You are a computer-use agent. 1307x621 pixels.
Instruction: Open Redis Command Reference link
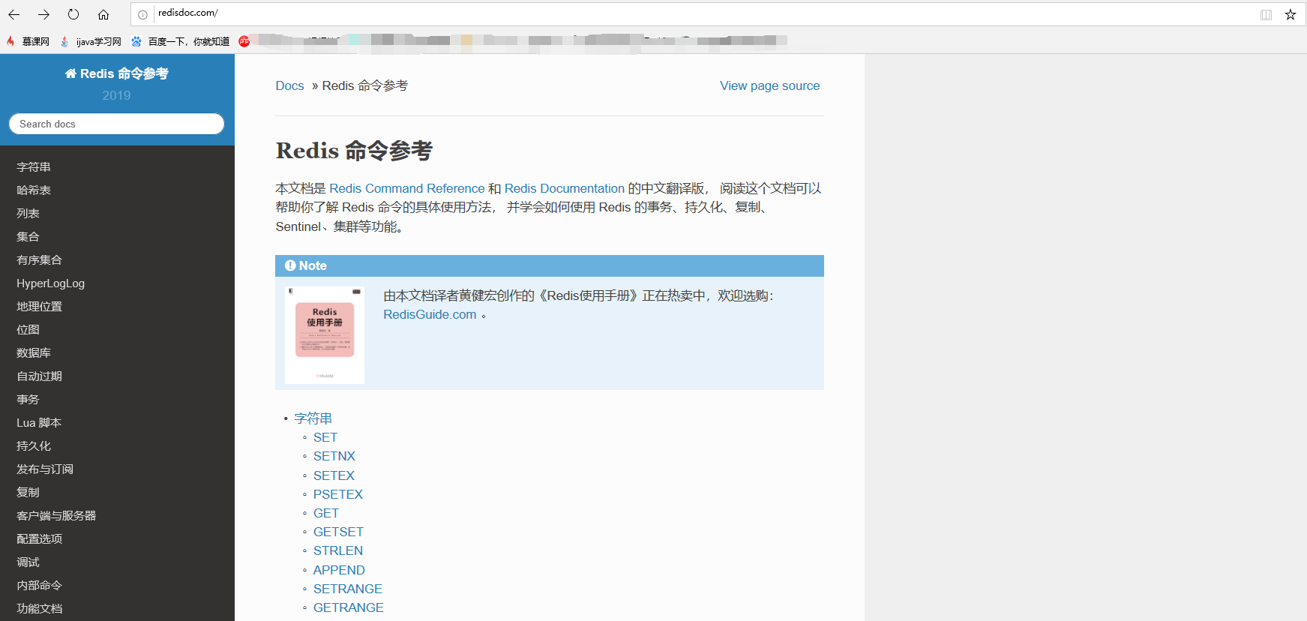click(x=406, y=188)
